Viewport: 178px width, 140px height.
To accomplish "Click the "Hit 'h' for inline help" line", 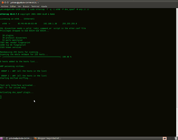I will coord(13,88).
